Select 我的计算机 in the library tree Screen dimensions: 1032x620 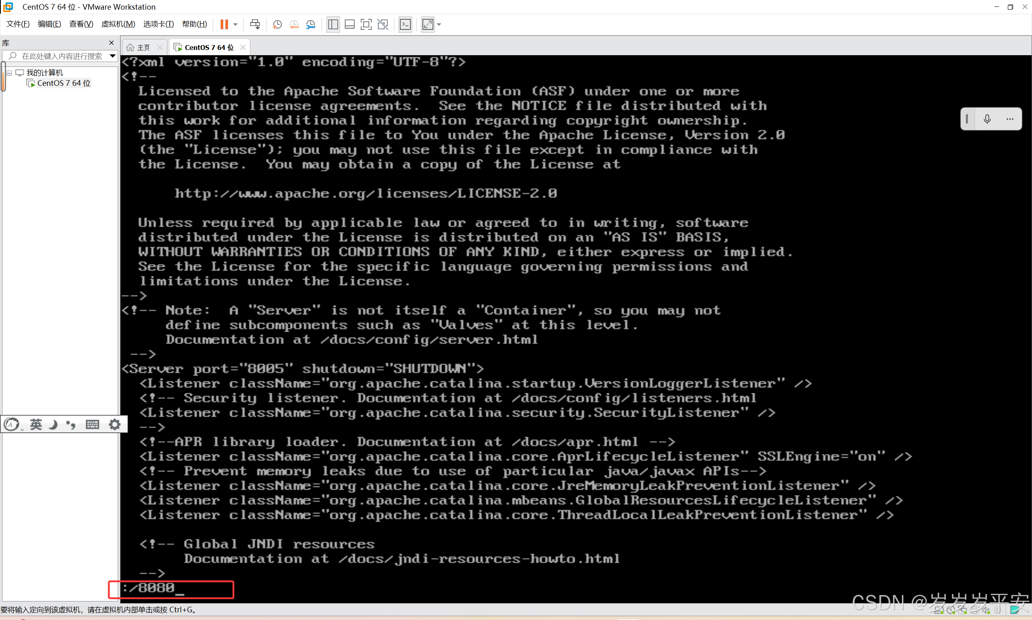[45, 73]
